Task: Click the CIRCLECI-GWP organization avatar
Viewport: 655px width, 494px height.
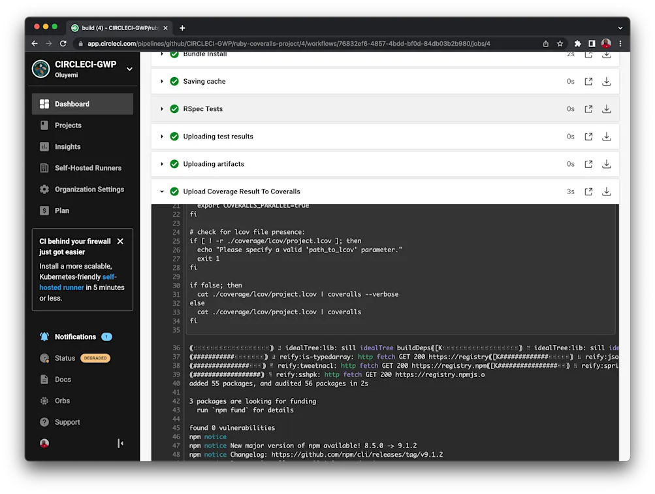Action: click(41, 69)
